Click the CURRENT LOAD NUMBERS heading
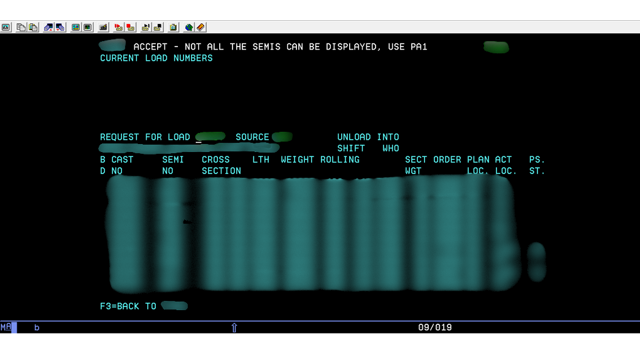640x361 pixels. click(x=156, y=58)
